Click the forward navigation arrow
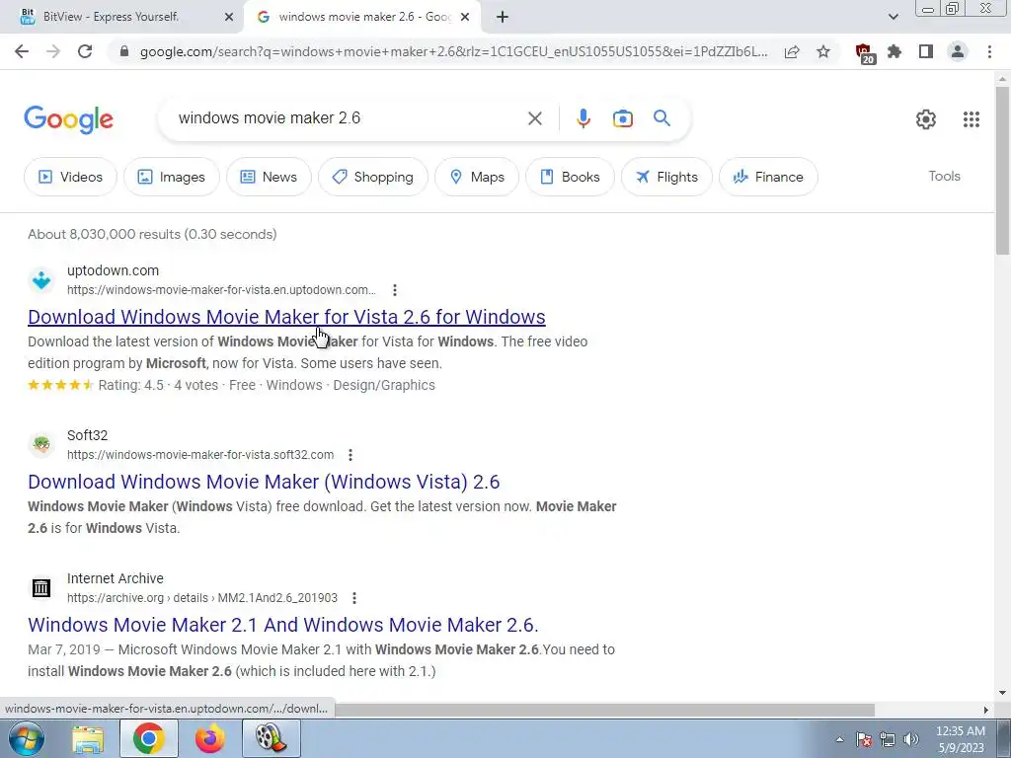Viewport: 1011px width, 758px height. 53,51
